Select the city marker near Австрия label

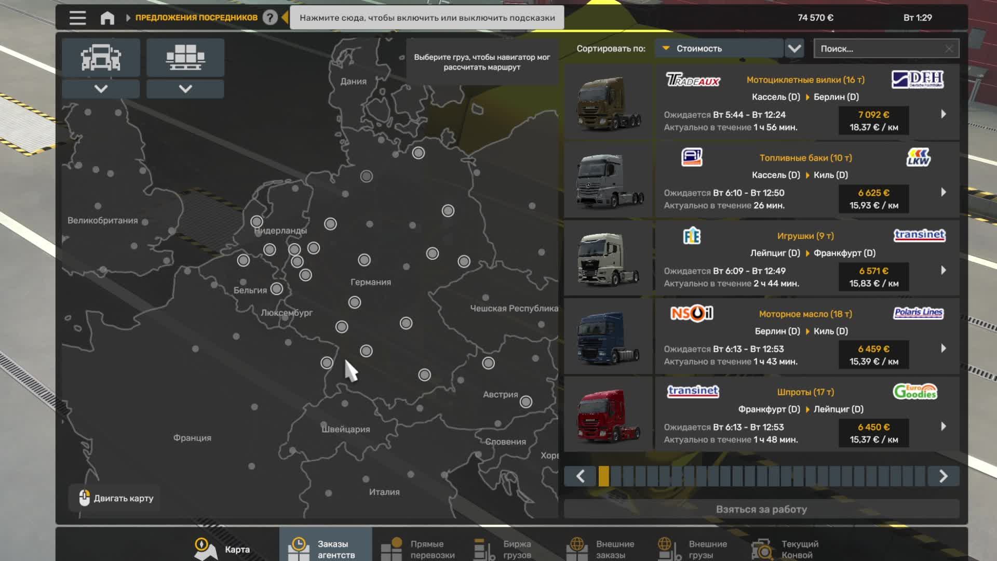pos(526,402)
